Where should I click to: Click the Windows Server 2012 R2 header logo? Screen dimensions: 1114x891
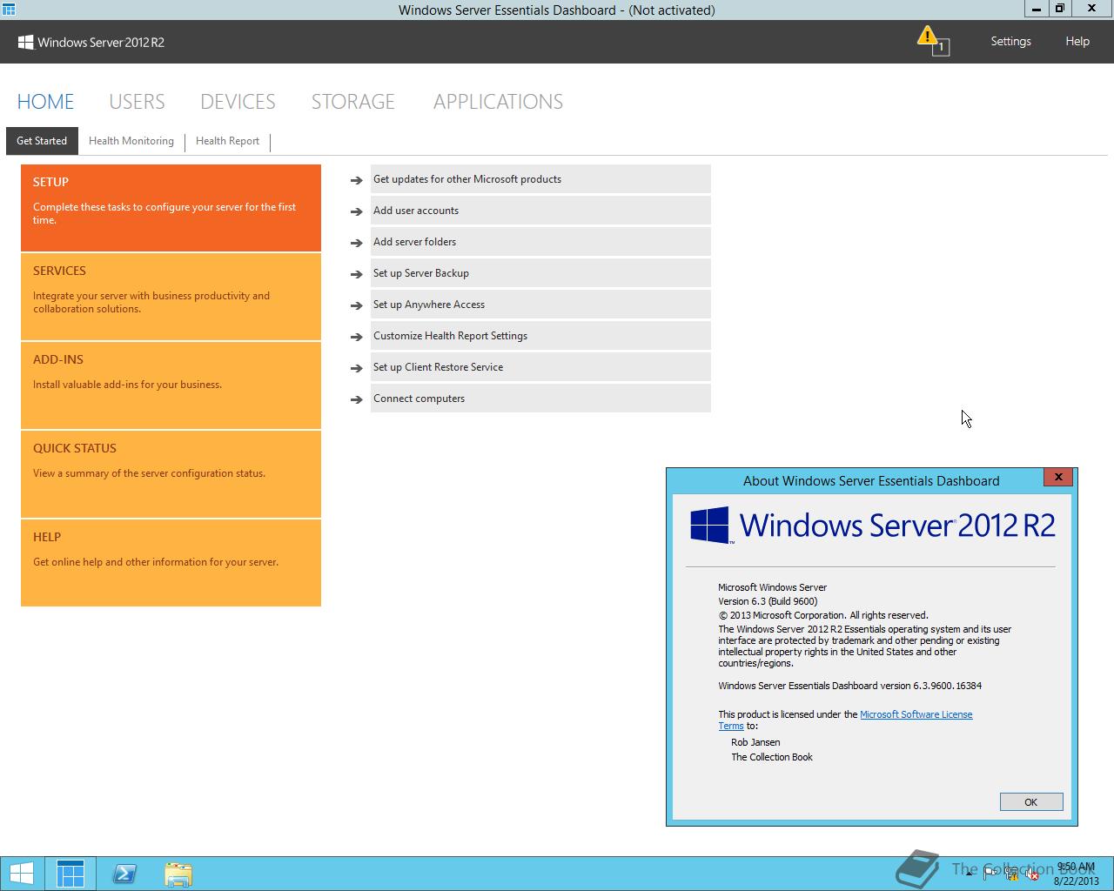[x=91, y=42]
